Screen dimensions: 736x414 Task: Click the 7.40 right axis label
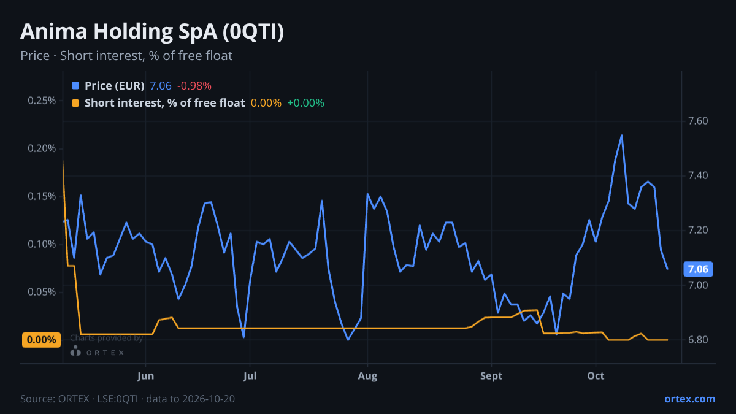699,175
